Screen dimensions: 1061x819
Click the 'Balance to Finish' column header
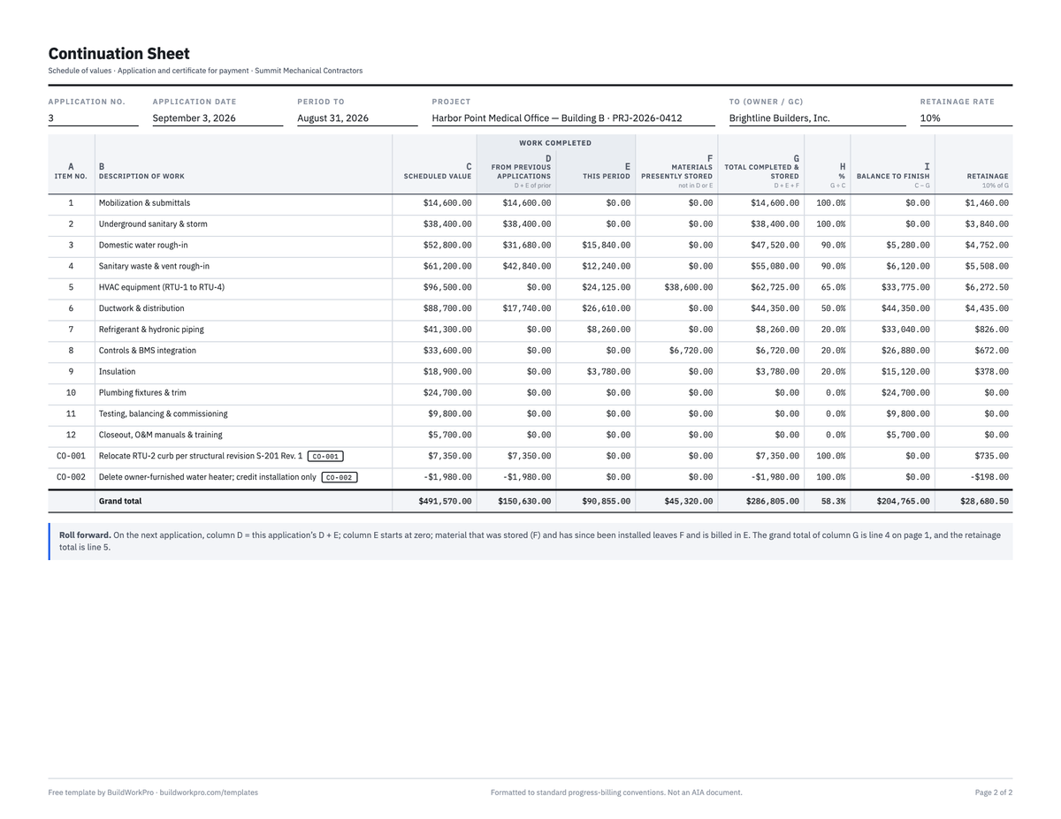pos(893,176)
